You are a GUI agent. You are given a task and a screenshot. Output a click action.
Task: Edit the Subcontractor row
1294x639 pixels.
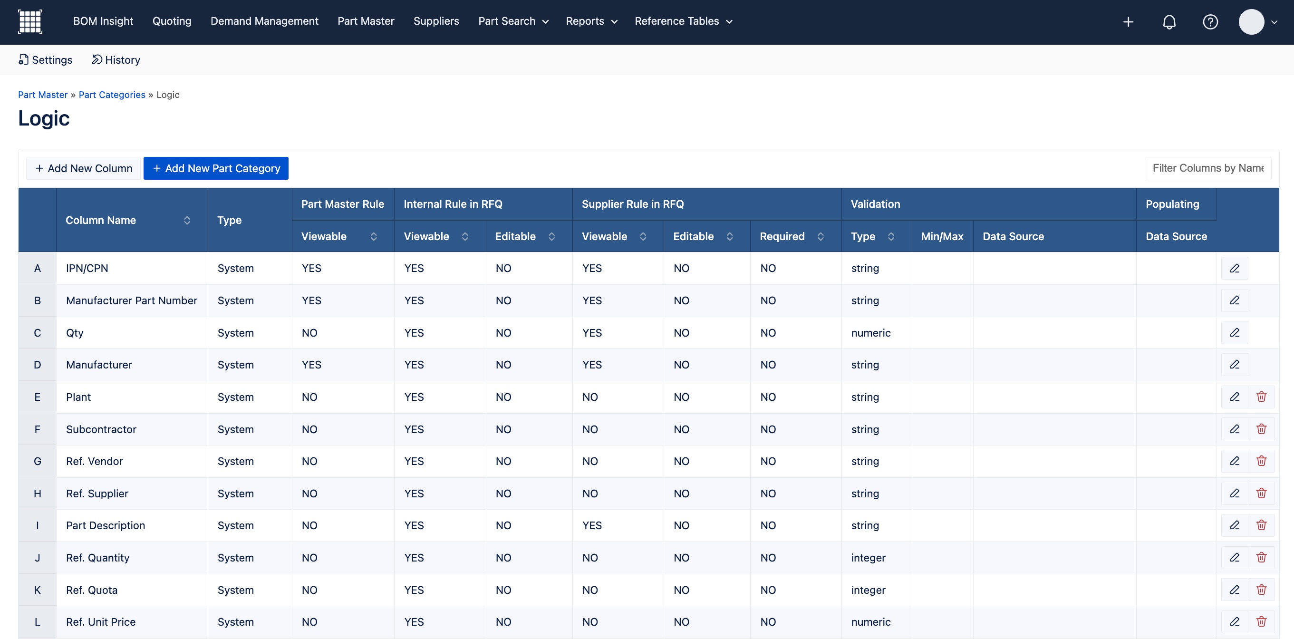tap(1234, 429)
